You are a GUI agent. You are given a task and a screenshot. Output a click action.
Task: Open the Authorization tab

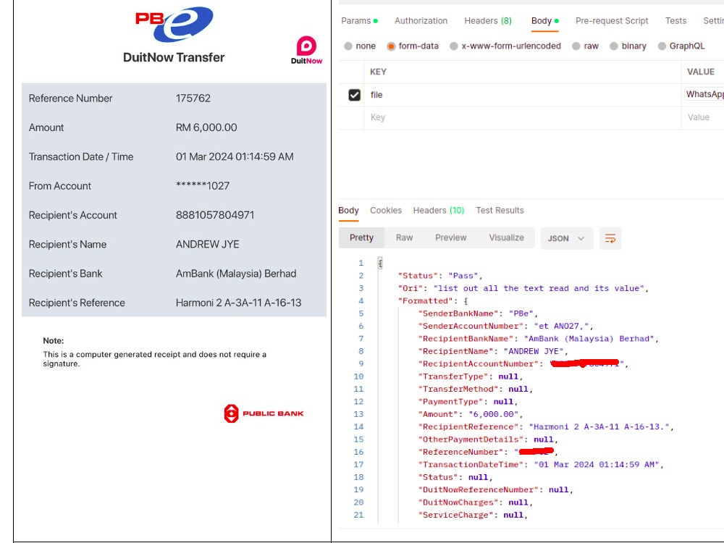click(421, 21)
